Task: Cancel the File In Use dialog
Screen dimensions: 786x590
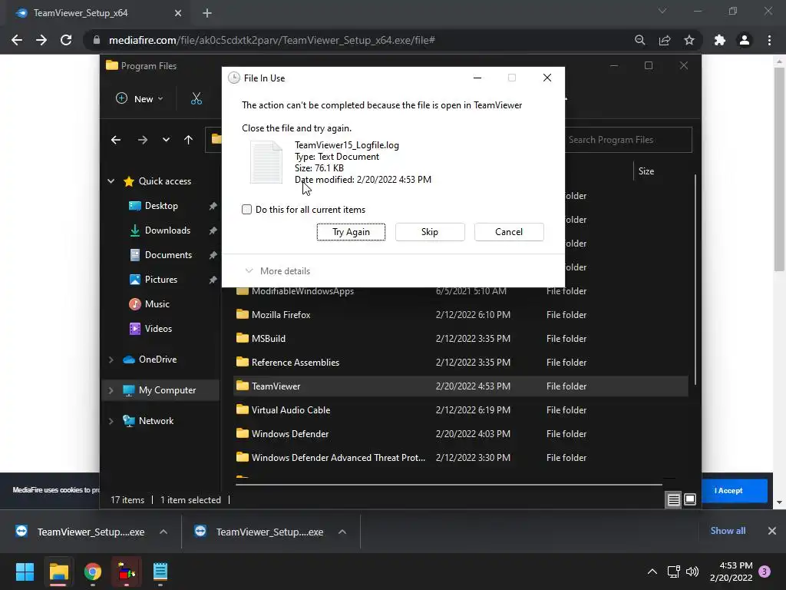Action: [x=509, y=232]
